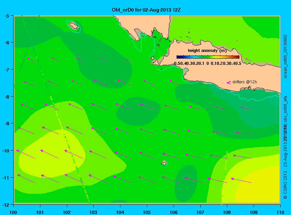Image resolution: width=291 pixels, height=215 pixels.
Task: Click the y-axis latitude label -5
Action: (x=7, y=16)
